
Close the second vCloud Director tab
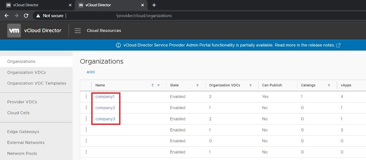(143, 5)
